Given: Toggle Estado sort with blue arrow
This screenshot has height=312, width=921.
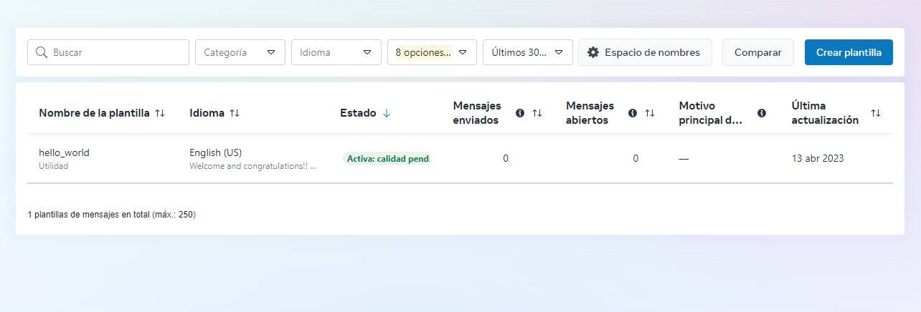Looking at the screenshot, I should tap(387, 113).
